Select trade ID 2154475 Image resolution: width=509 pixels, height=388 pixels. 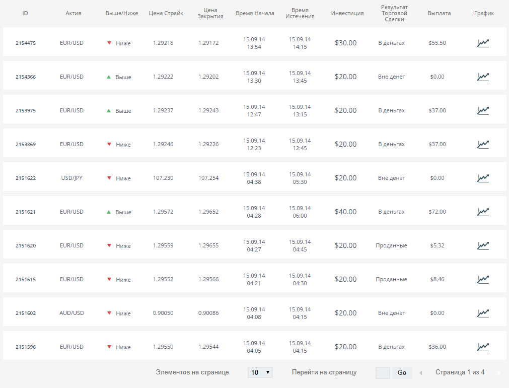[x=26, y=43]
